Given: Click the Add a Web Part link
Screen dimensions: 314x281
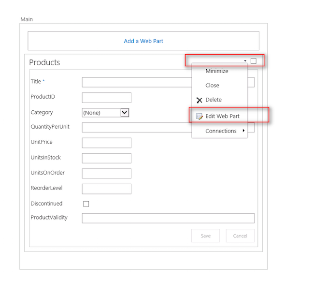Looking at the screenshot, I should coord(143,41).
